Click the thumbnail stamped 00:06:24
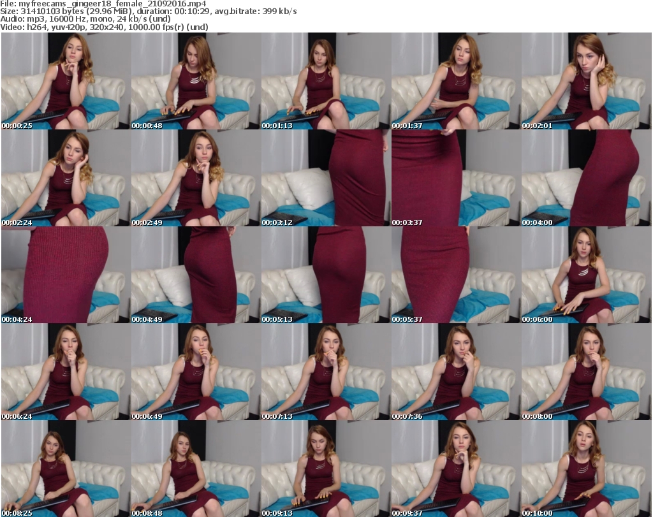653x517 pixels. (66, 372)
